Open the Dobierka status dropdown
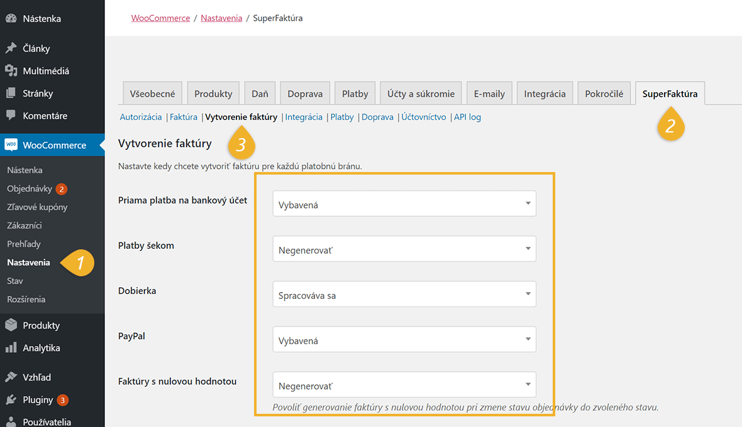 pyautogui.click(x=404, y=295)
